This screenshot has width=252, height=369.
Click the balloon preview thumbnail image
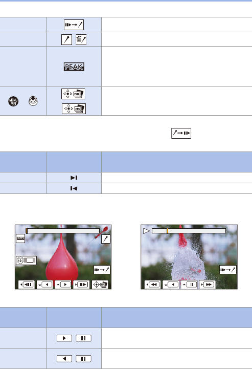[63, 257]
